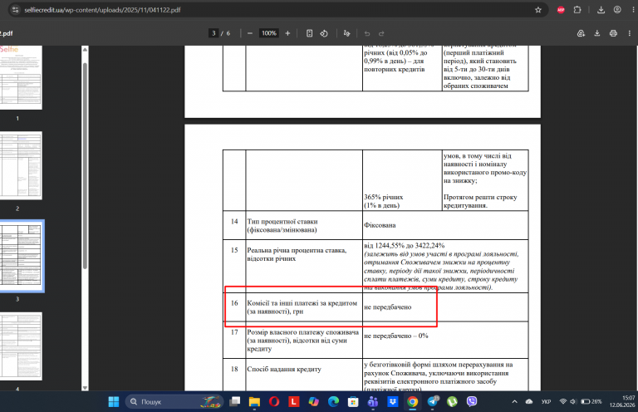Bookmark this page with the star

tap(538, 10)
